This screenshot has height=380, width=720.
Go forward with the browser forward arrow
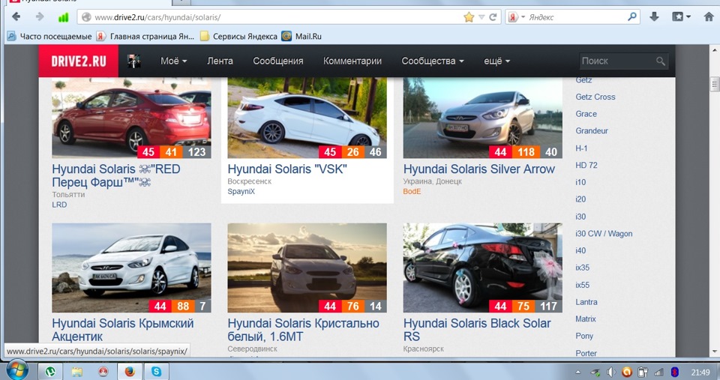point(40,17)
